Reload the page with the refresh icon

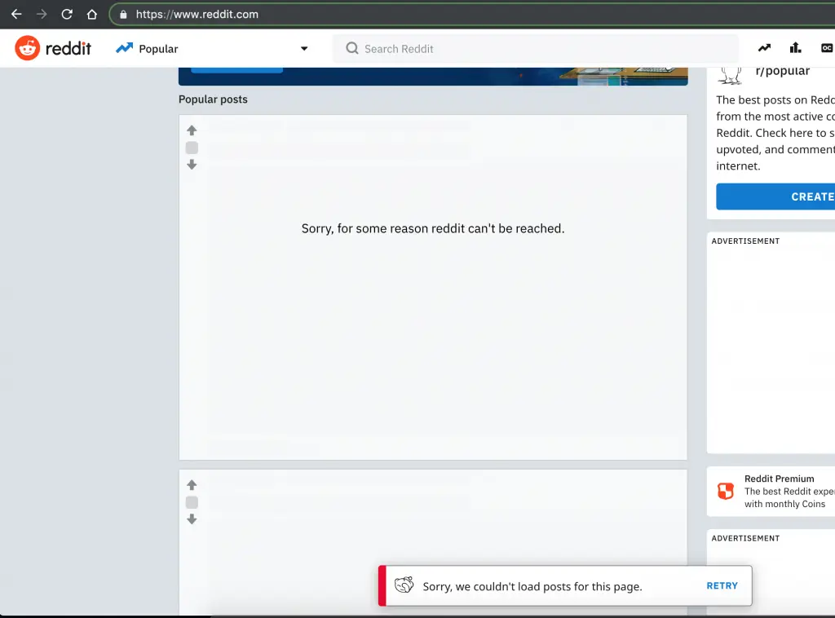pos(67,14)
